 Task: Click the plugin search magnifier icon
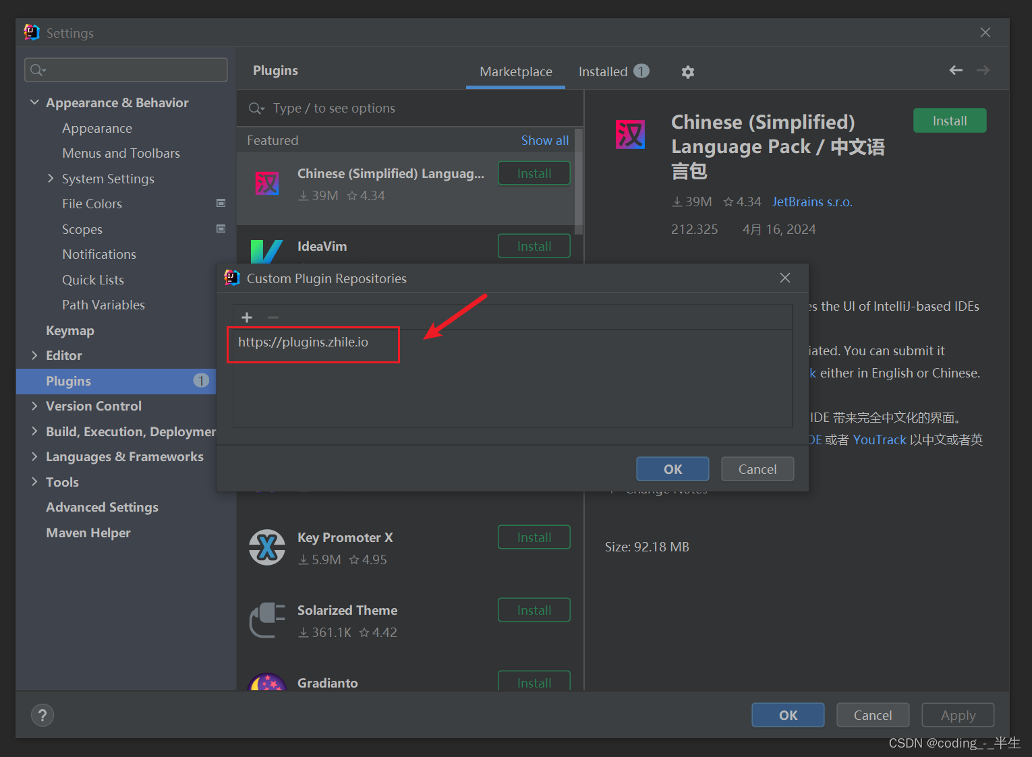click(256, 109)
